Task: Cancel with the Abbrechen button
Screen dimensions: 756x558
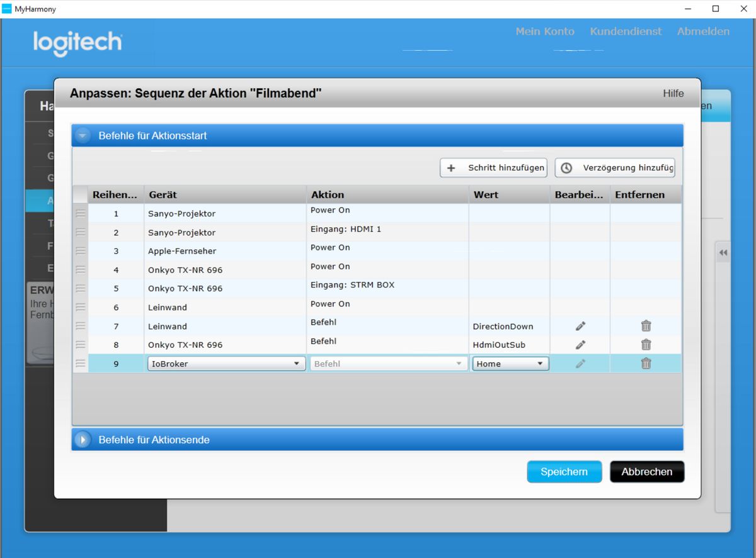Action: (x=647, y=472)
